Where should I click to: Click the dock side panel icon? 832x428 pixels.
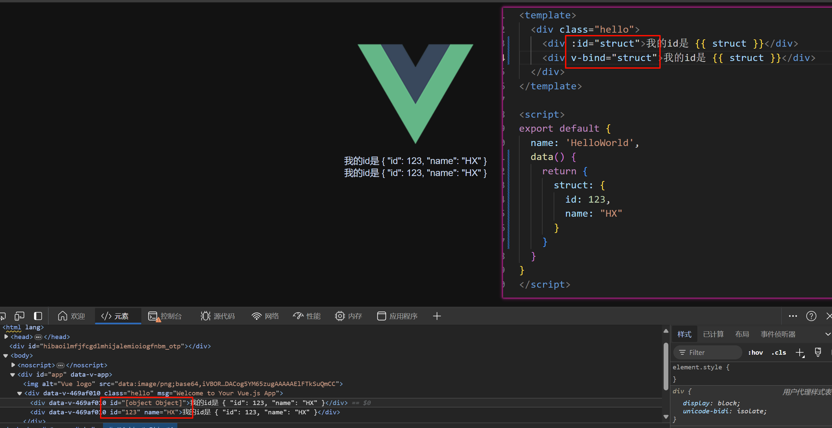(x=38, y=316)
